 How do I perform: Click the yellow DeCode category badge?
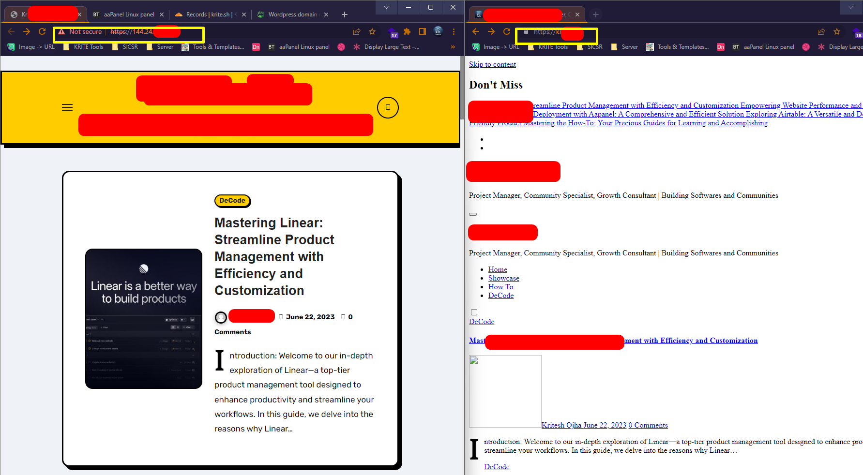point(232,201)
